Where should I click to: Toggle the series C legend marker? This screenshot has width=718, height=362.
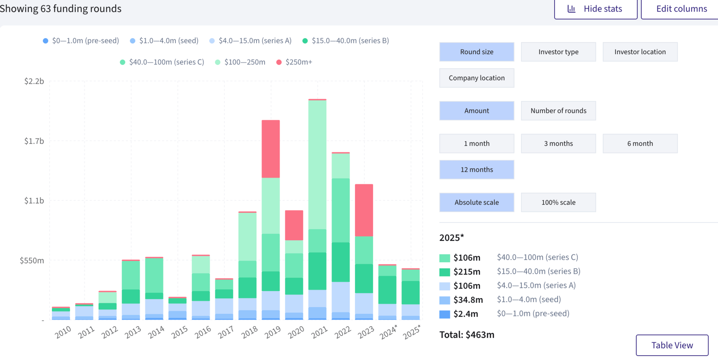point(123,62)
